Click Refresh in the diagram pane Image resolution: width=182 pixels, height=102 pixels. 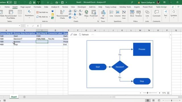84,35
